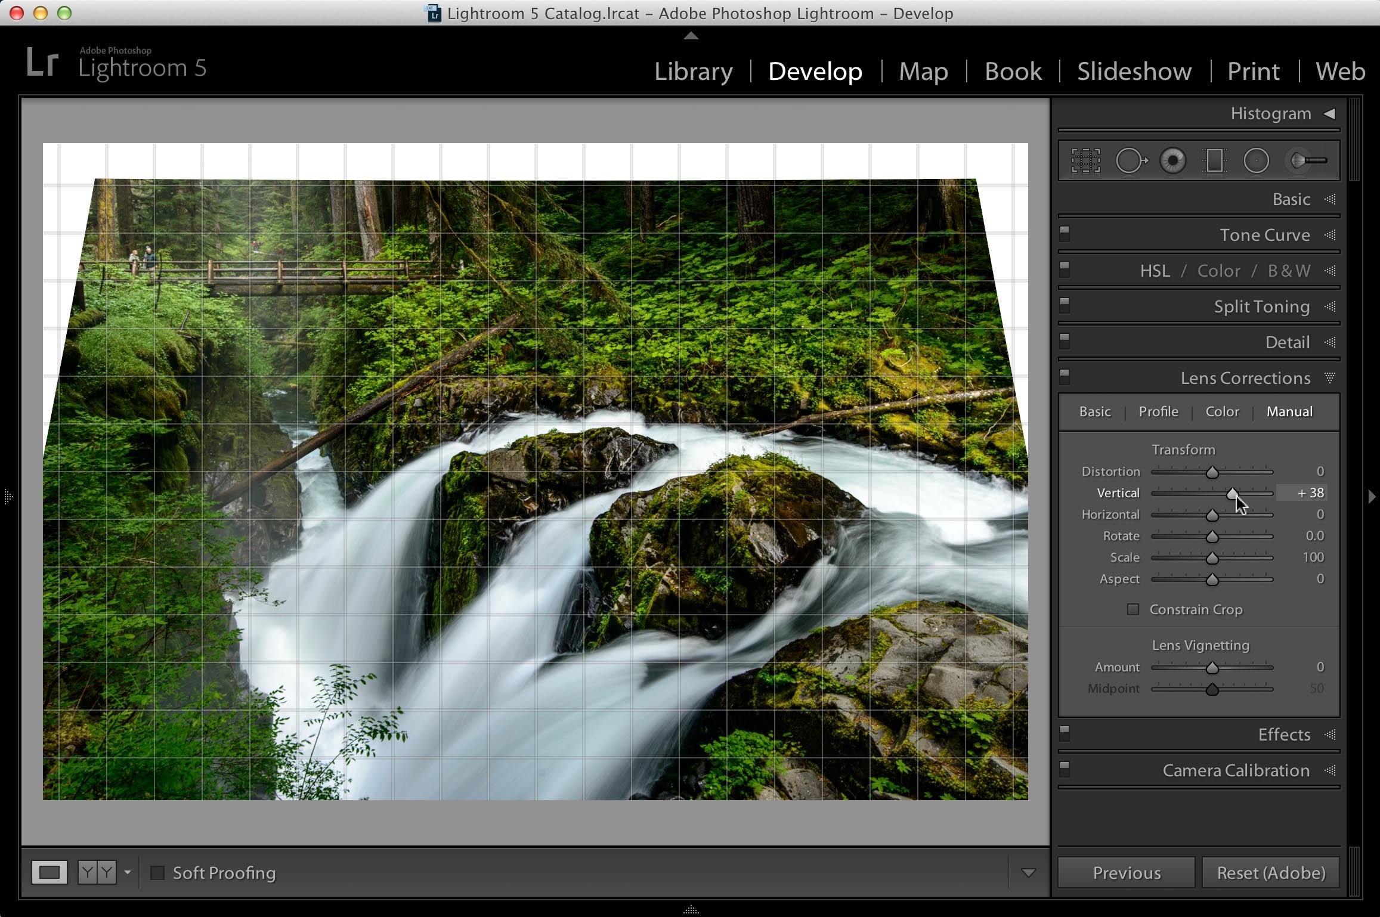The width and height of the screenshot is (1380, 917).
Task: Click the Rotate value field 0.0
Action: 1314,535
